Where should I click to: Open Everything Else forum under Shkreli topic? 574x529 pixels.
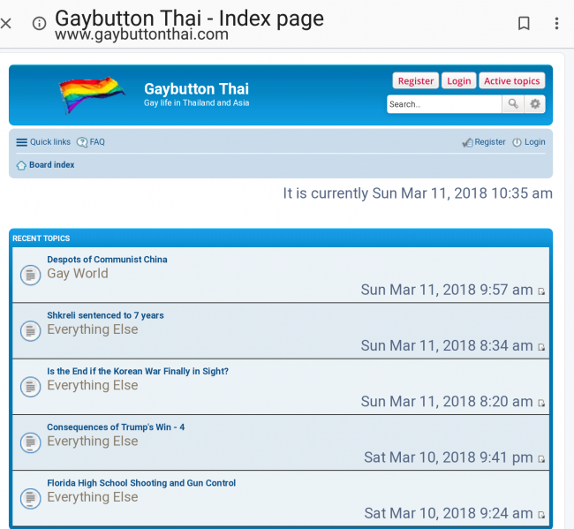coord(93,329)
